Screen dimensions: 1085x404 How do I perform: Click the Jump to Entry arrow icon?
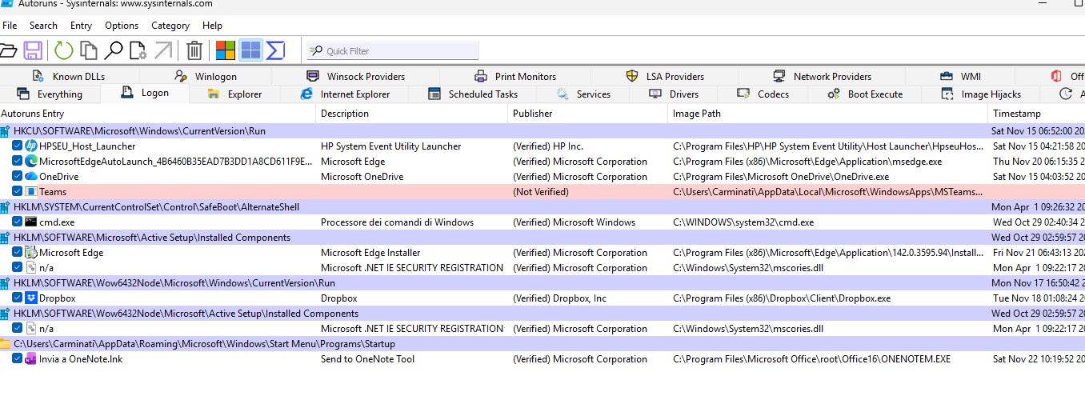coord(163,51)
